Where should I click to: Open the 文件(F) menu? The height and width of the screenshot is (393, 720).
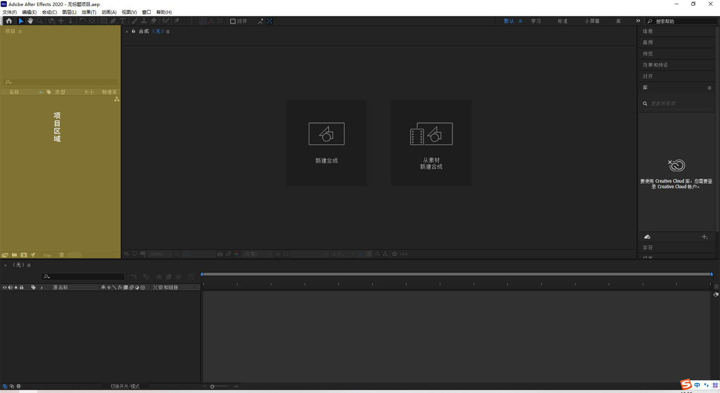pos(9,12)
